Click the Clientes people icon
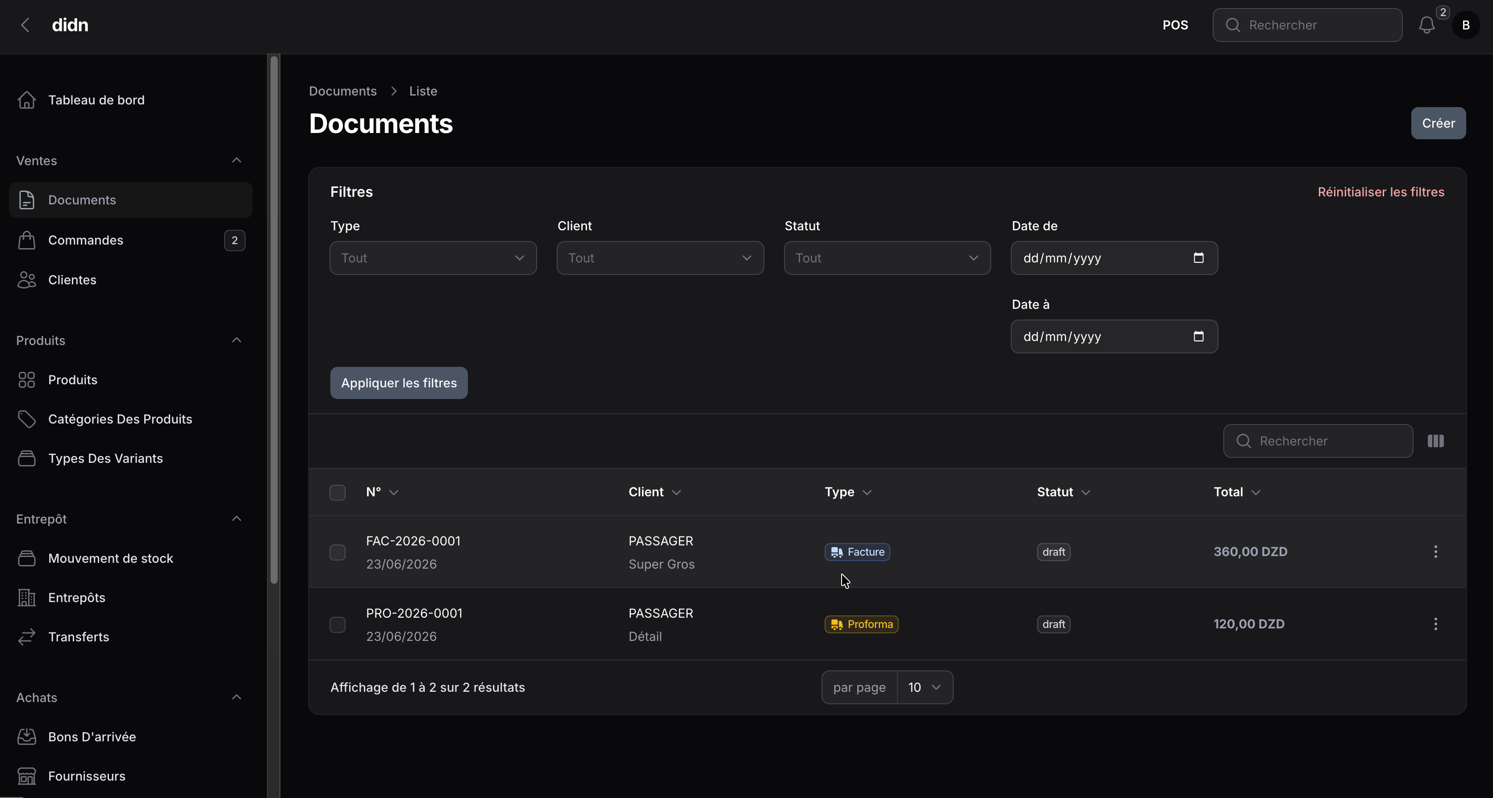Image resolution: width=1493 pixels, height=798 pixels. click(27, 280)
